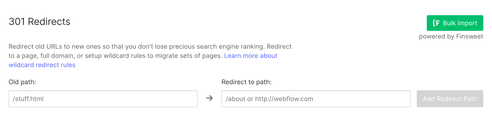Screen dimensions: 492x124
Task: Click the redirect description paragraph text
Action: coord(150,51)
